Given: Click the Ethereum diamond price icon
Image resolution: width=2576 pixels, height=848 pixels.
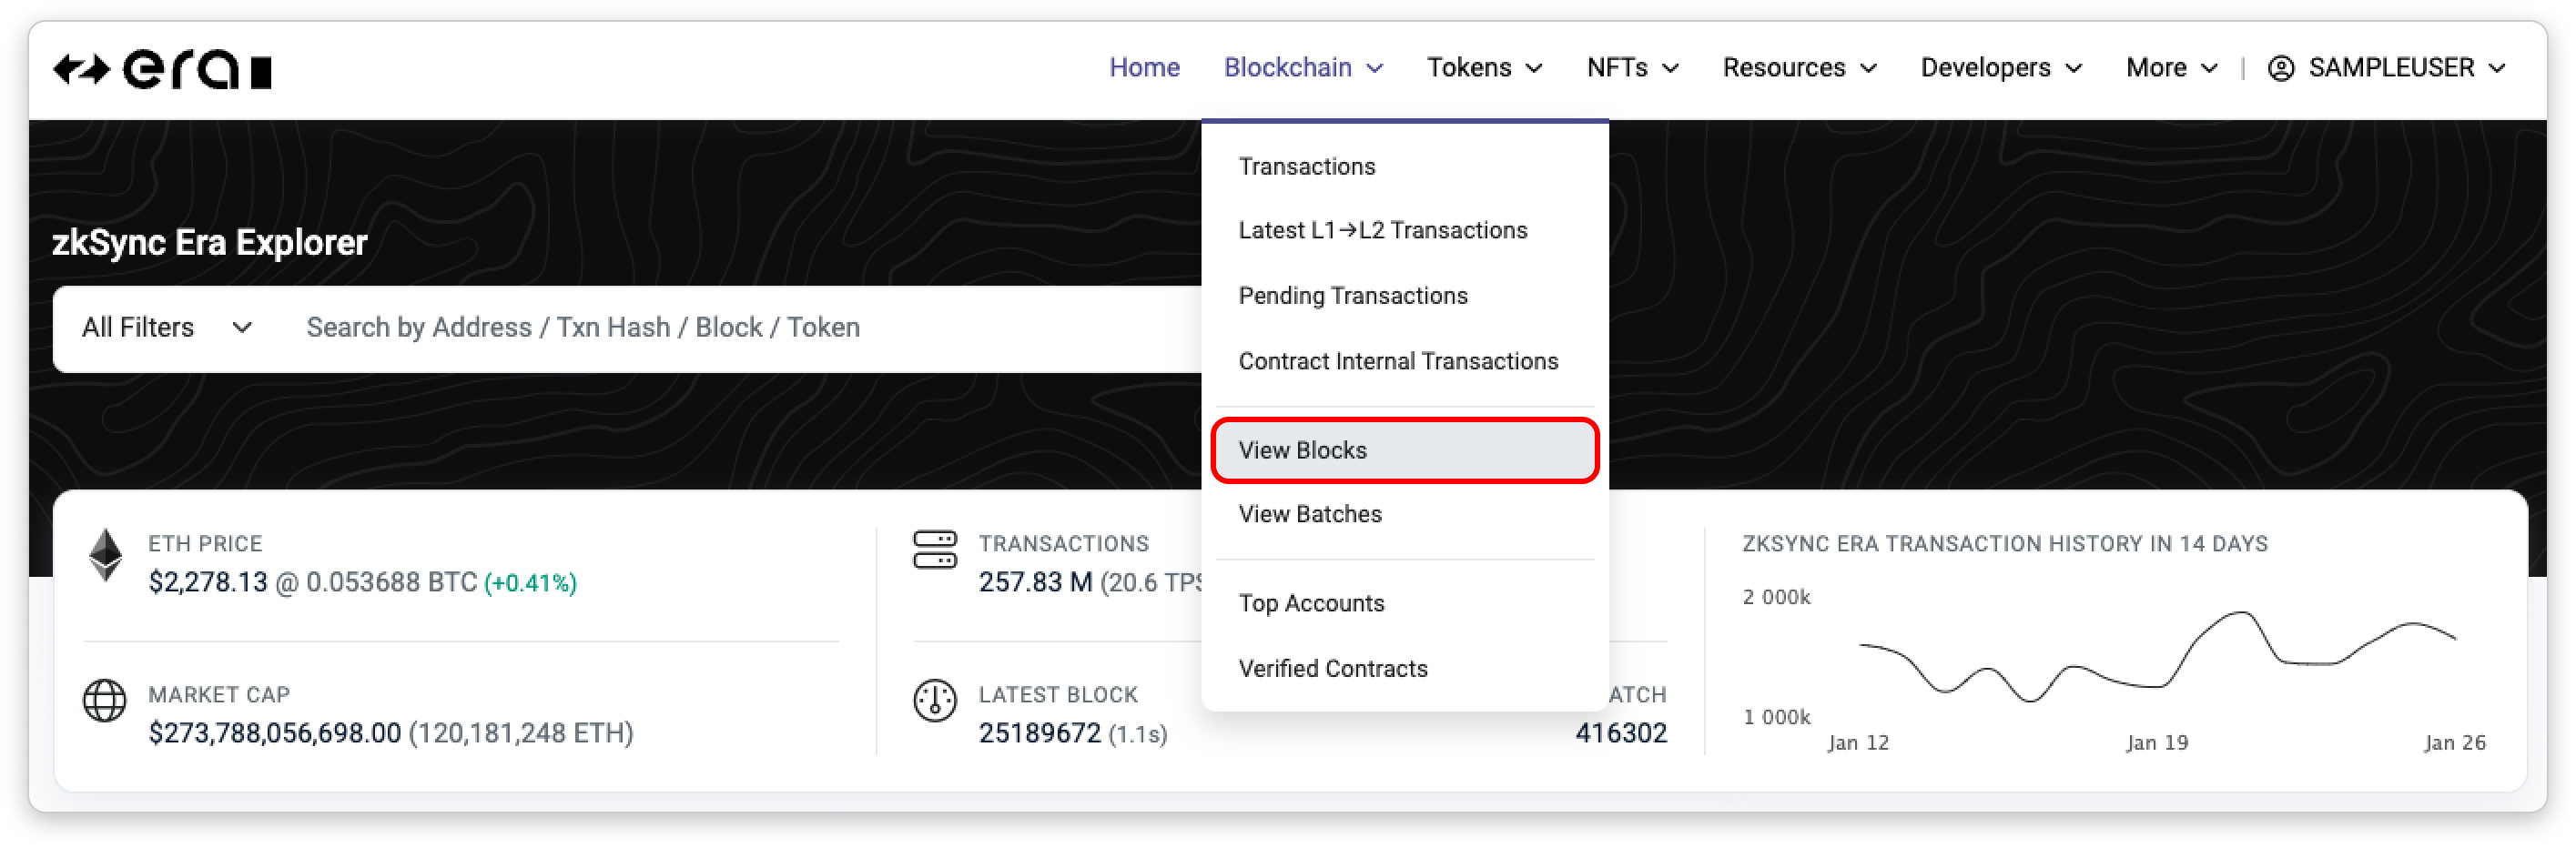Looking at the screenshot, I should (105, 555).
